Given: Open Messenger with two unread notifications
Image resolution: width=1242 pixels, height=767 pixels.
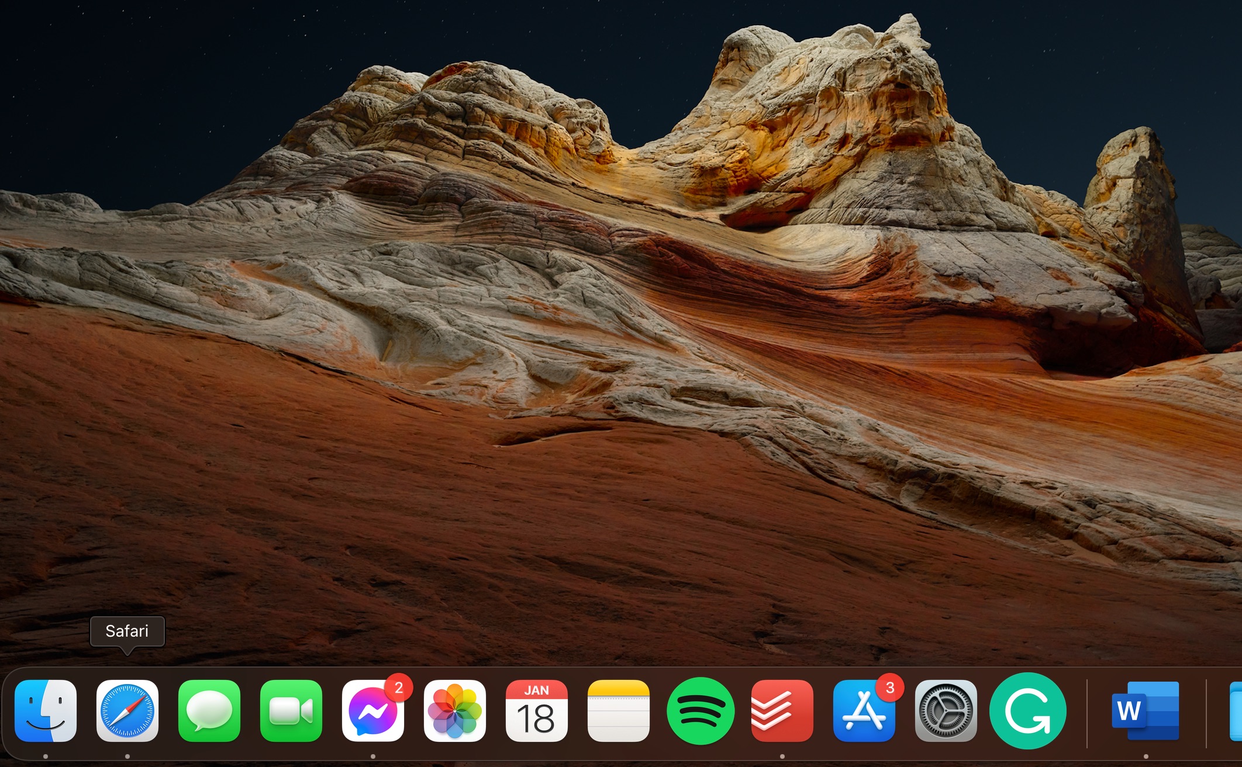Looking at the screenshot, I should coord(373,711).
